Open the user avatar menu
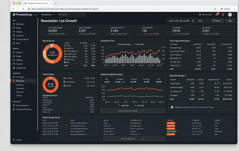This screenshot has width=239, height=151. (x=230, y=15)
